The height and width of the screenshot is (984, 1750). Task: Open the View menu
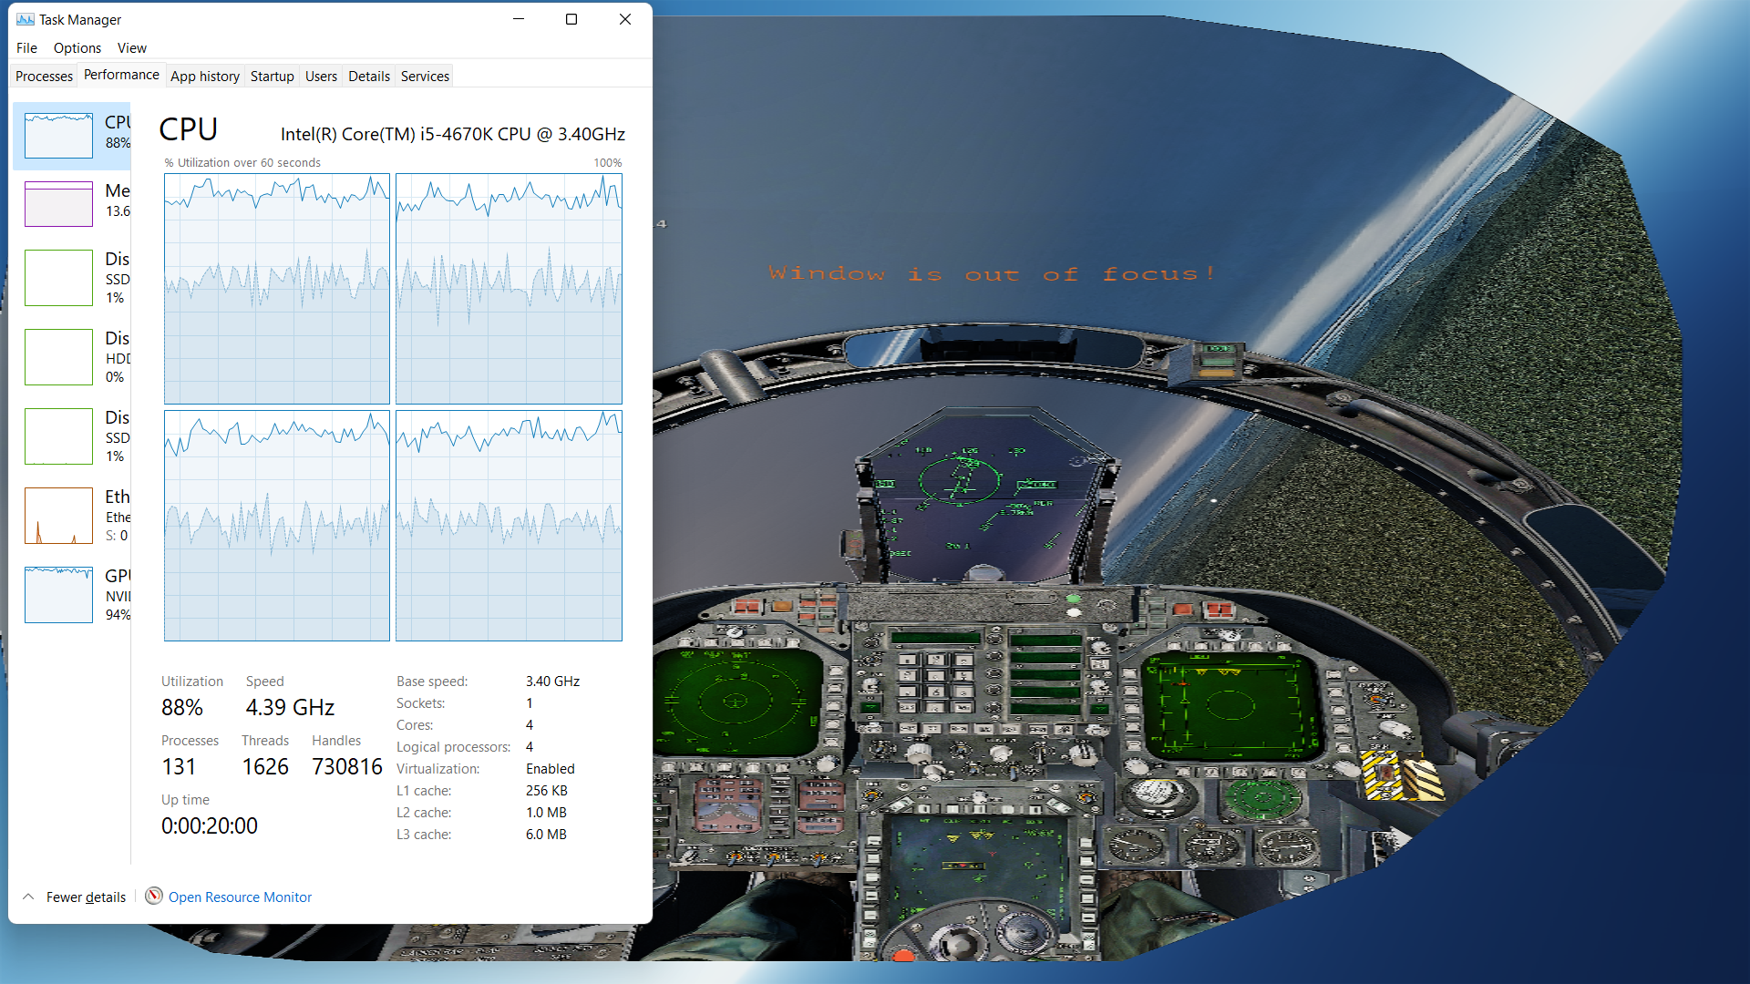pos(132,48)
